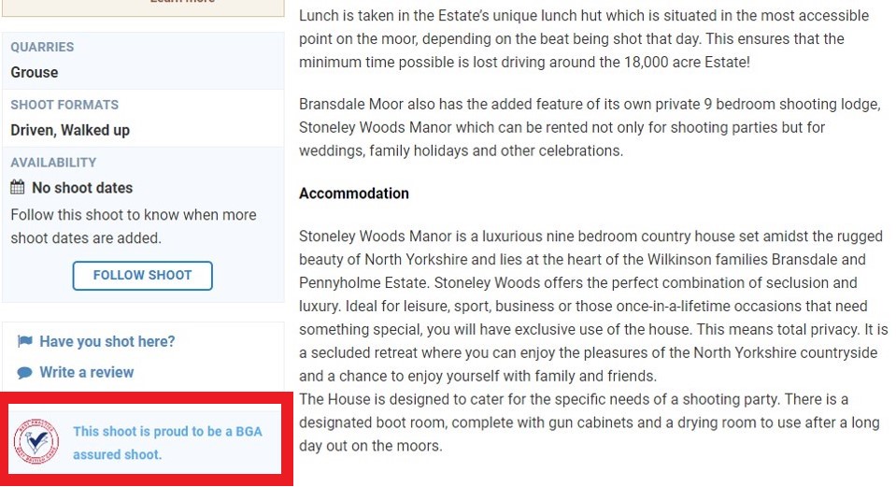Click the QUARRIES section label
This screenshot has width=896, height=487.
point(42,47)
